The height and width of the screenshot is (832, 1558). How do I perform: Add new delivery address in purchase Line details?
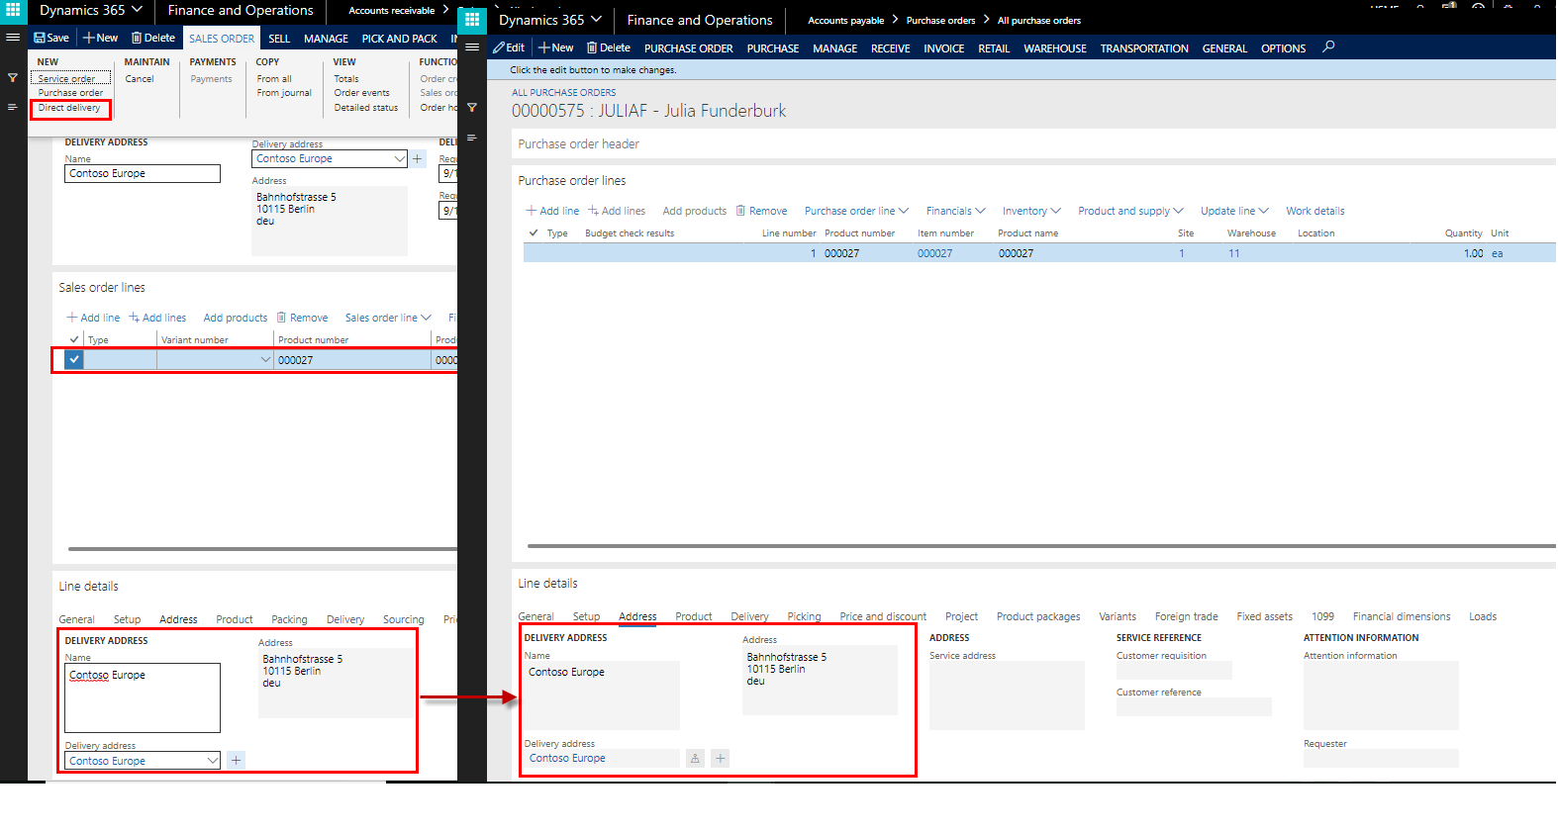point(721,758)
